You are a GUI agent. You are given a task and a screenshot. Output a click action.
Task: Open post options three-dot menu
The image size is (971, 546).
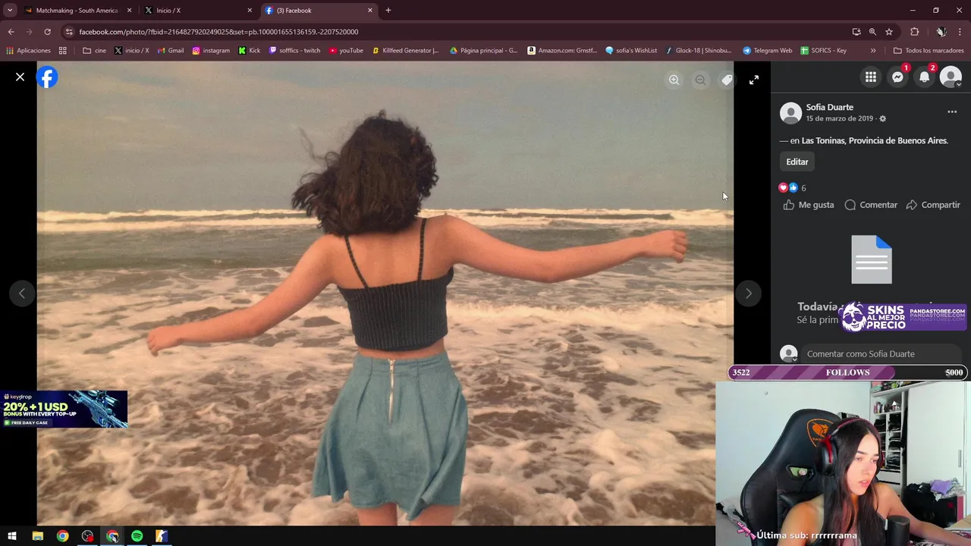pos(952,111)
